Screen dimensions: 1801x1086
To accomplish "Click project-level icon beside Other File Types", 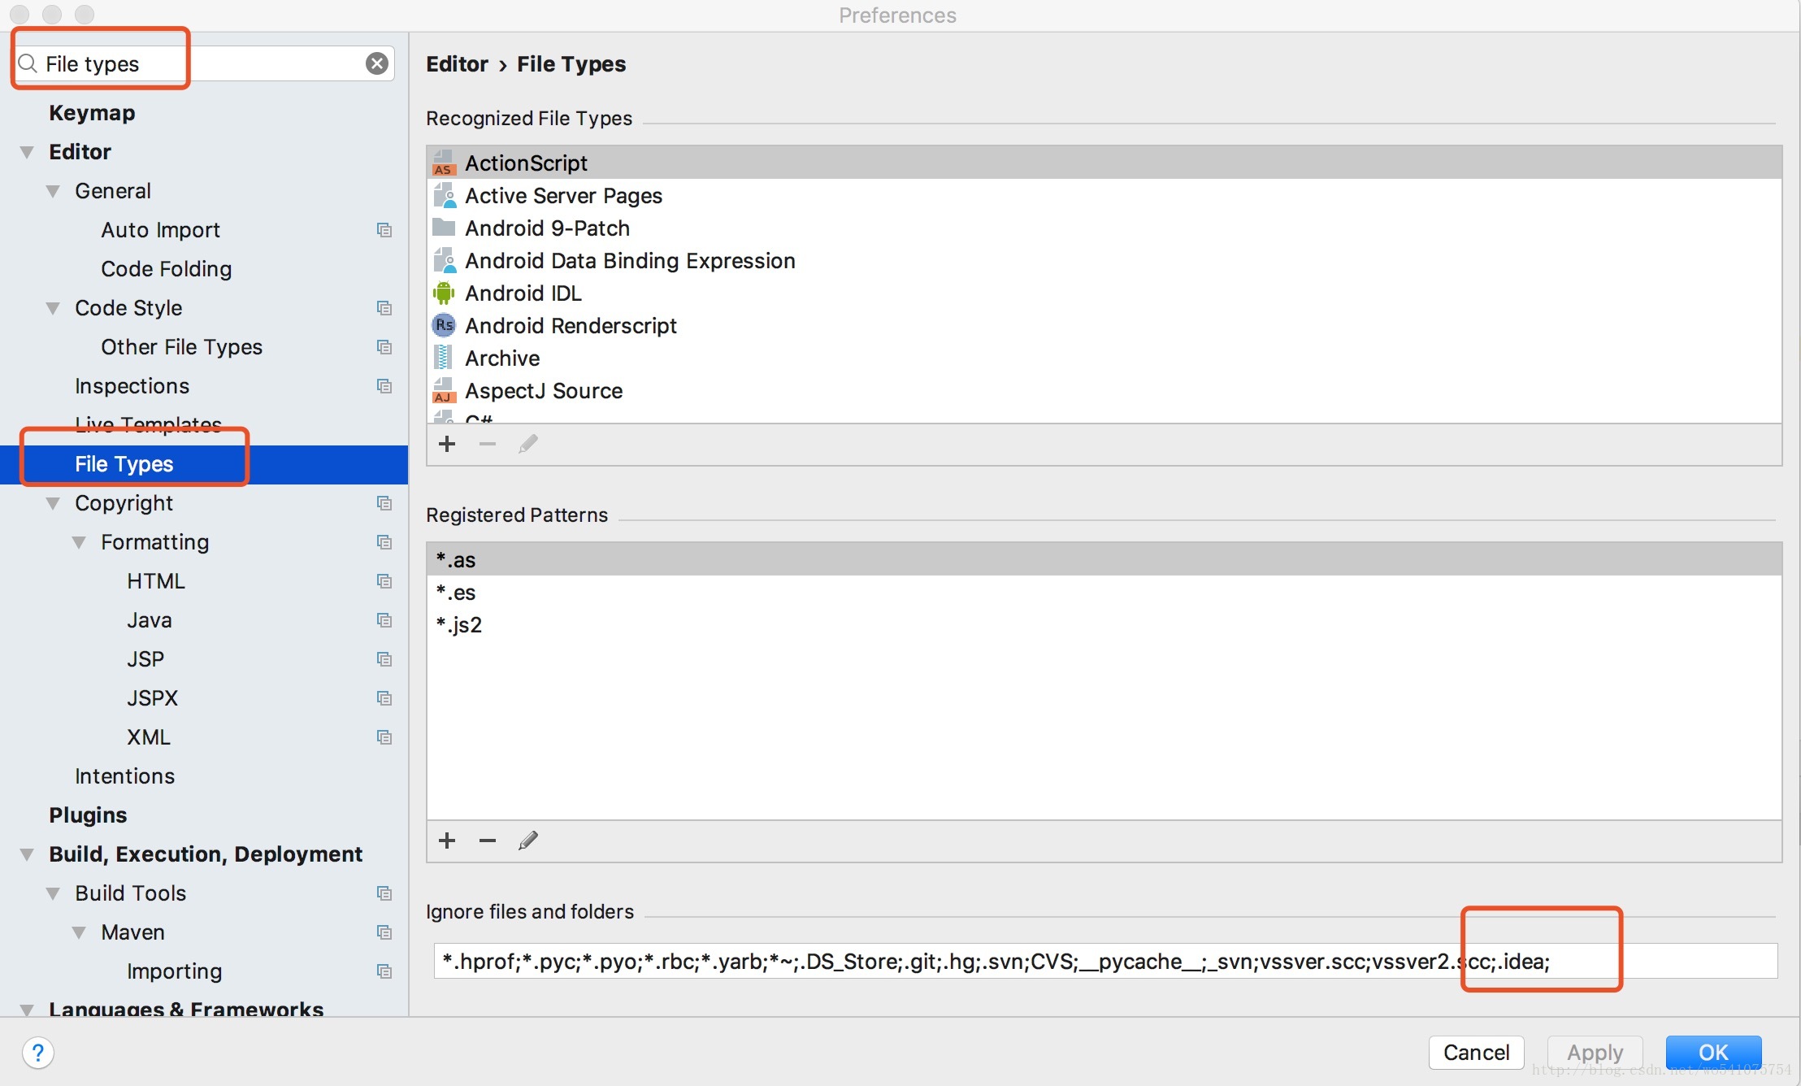I will click(384, 347).
